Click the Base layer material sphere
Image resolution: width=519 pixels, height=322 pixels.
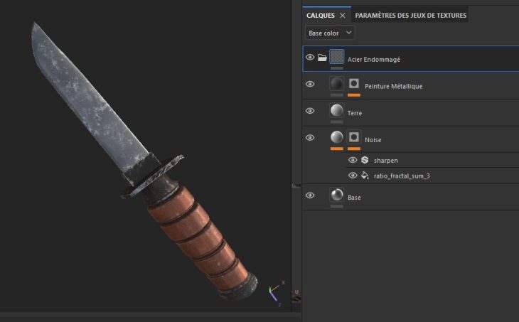[x=337, y=195]
